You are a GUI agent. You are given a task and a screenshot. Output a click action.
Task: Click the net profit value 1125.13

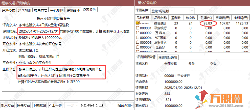(x=242, y=23)
